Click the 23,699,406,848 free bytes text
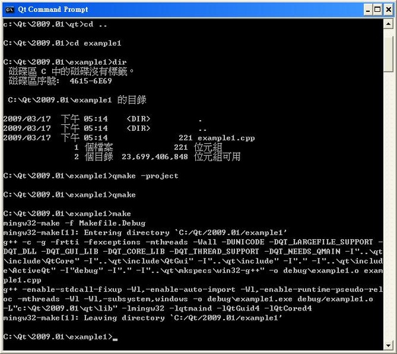Viewport: 397px width, 354px height. tap(155, 157)
